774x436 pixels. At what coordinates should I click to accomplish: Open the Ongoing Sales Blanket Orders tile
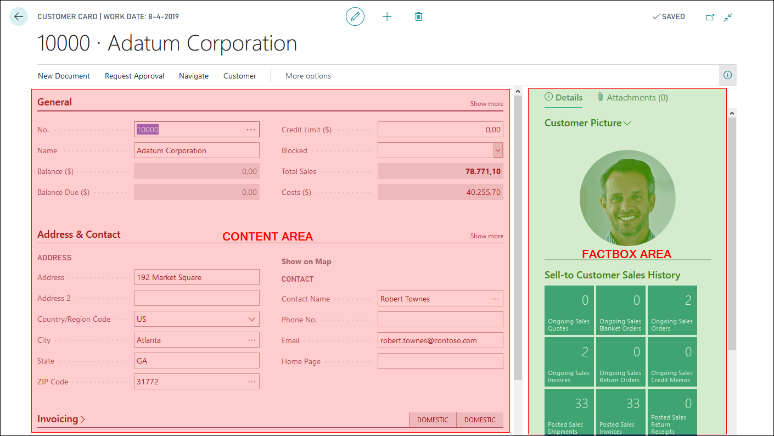click(x=620, y=310)
